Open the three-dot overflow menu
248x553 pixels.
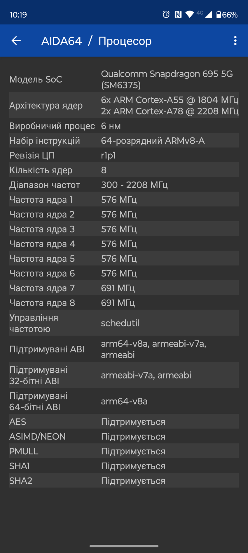point(235,41)
